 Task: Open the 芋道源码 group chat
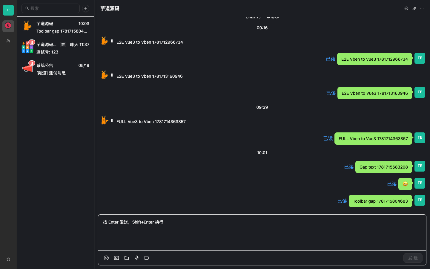click(x=55, y=48)
